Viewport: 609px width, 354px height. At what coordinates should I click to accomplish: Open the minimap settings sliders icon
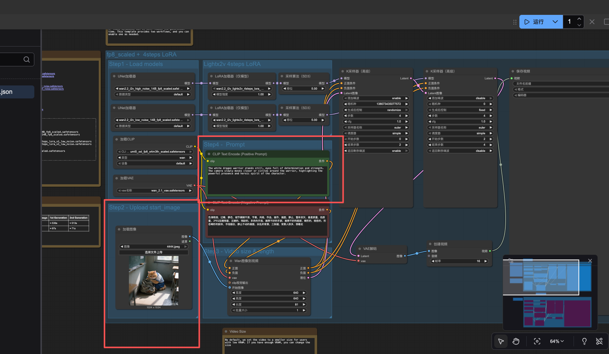tap(511, 261)
